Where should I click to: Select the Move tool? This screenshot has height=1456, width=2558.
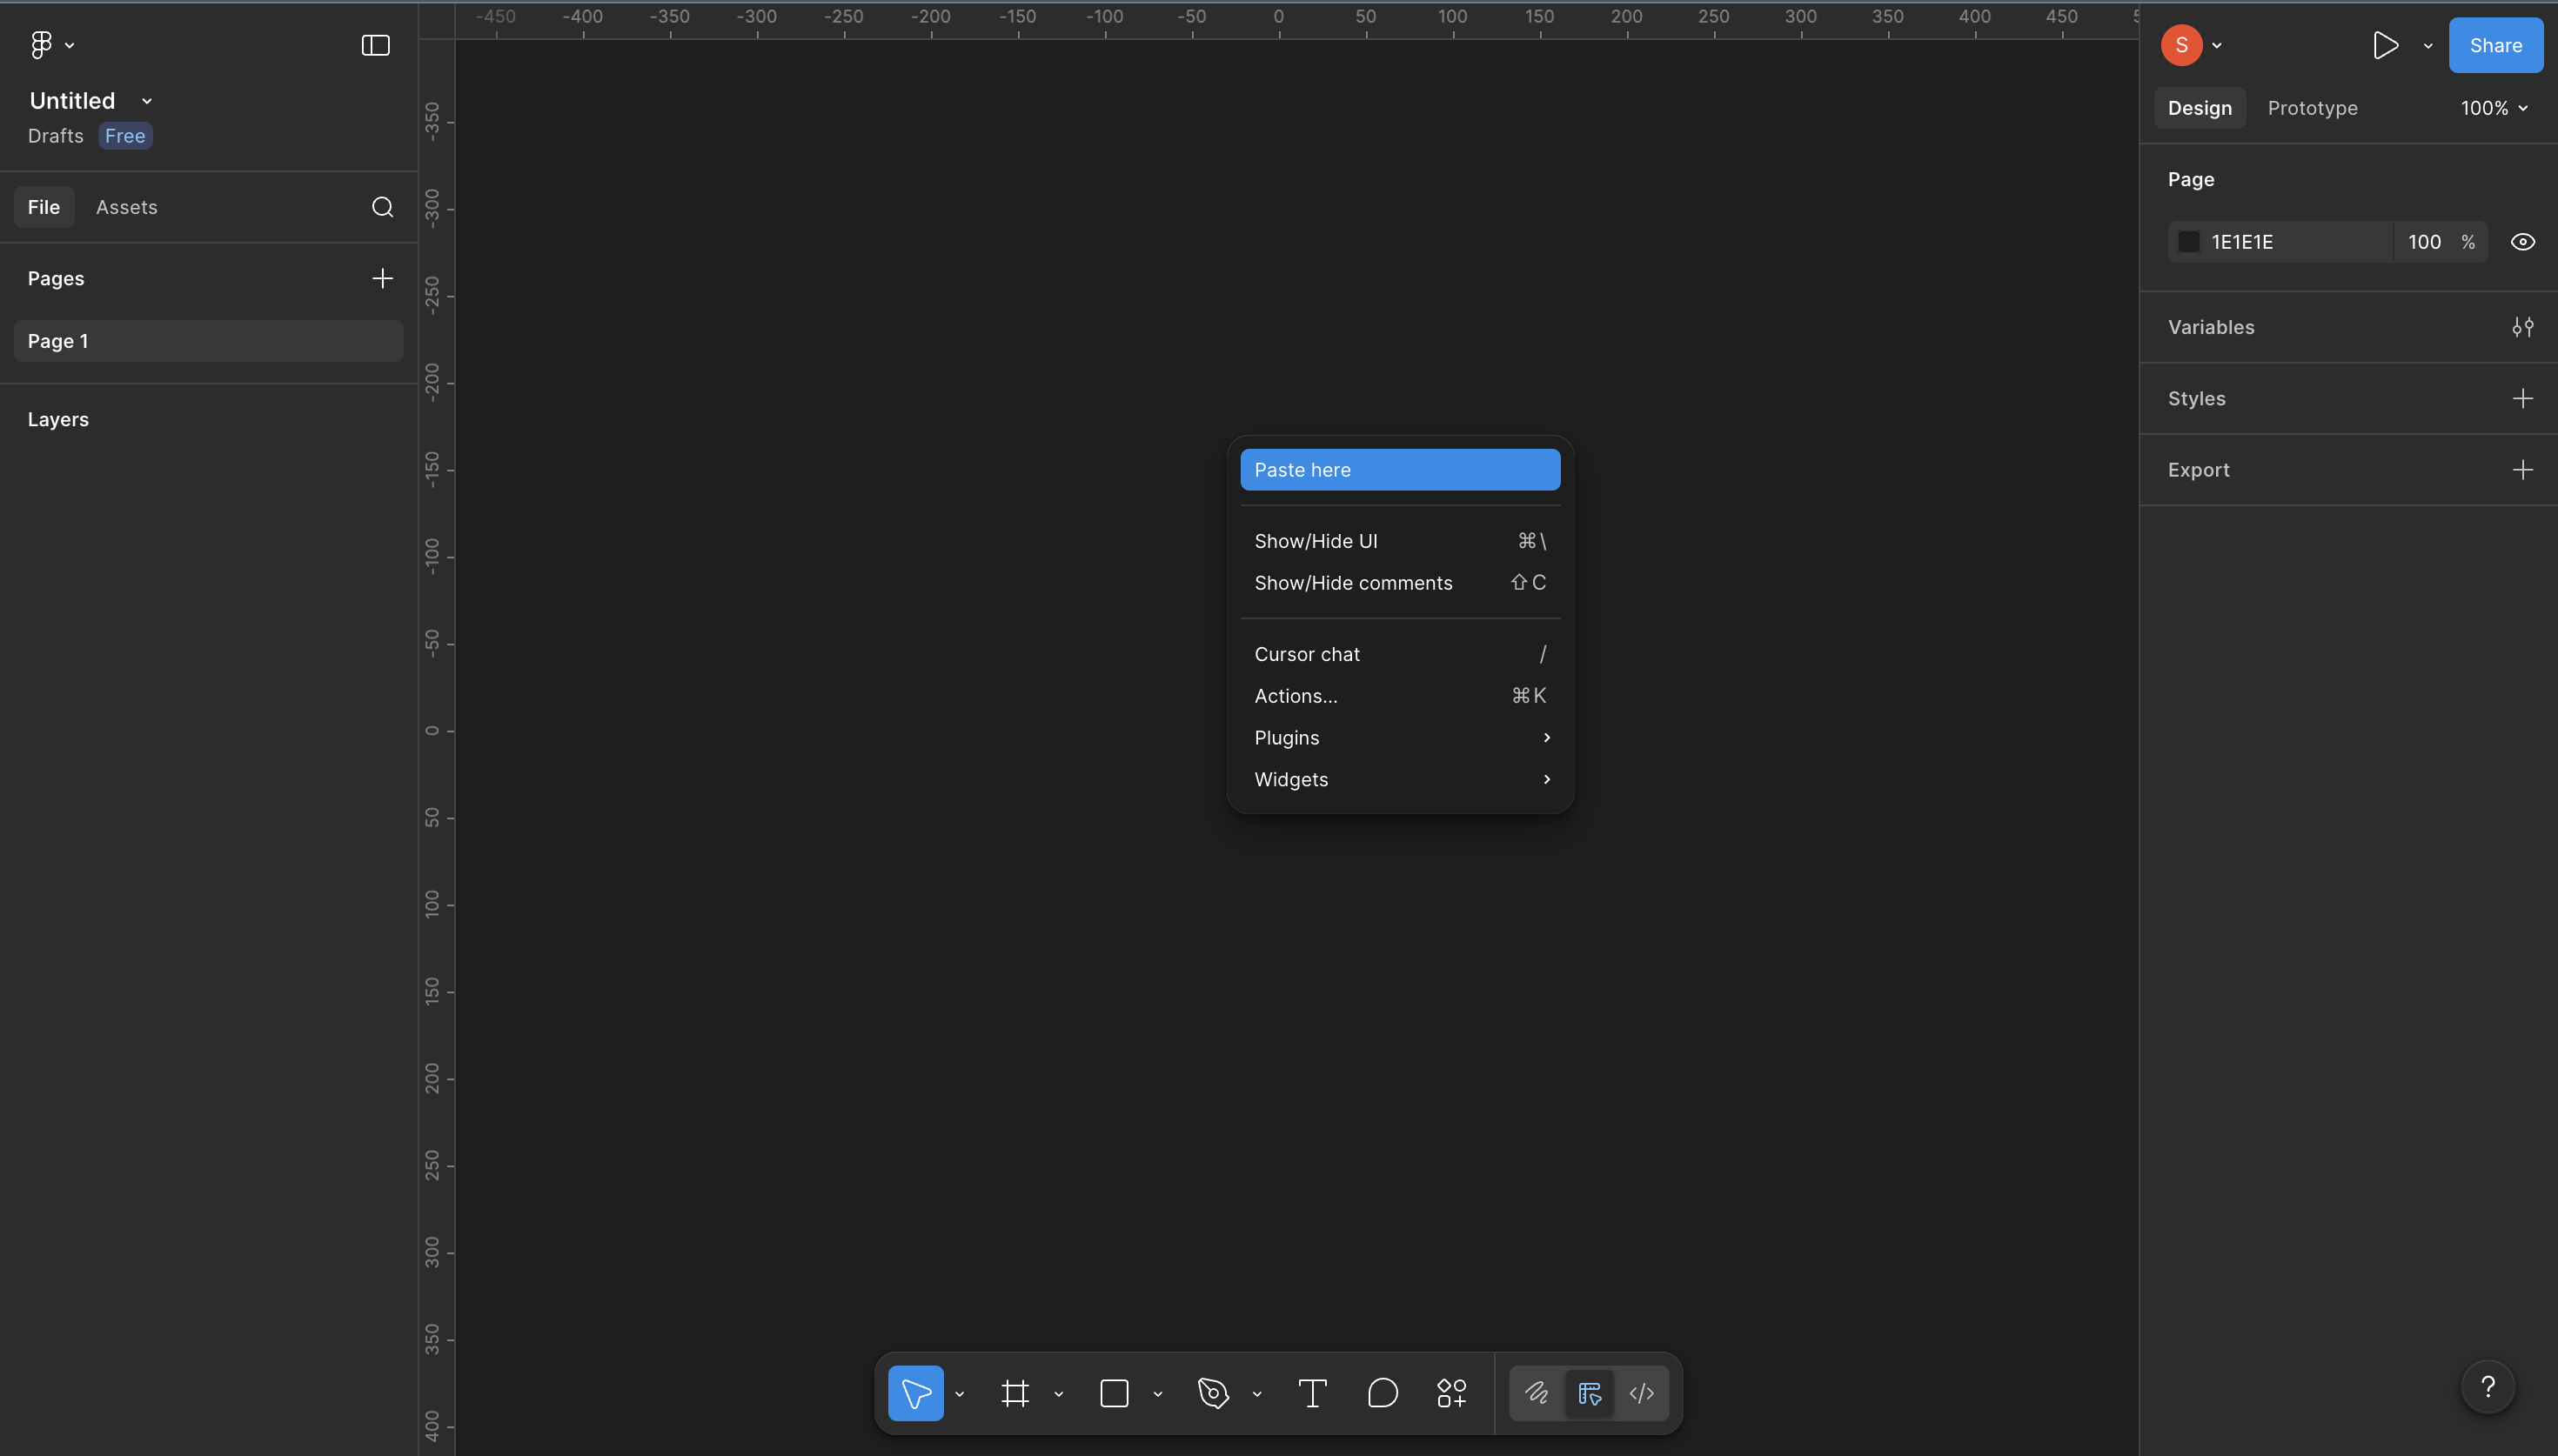916,1392
